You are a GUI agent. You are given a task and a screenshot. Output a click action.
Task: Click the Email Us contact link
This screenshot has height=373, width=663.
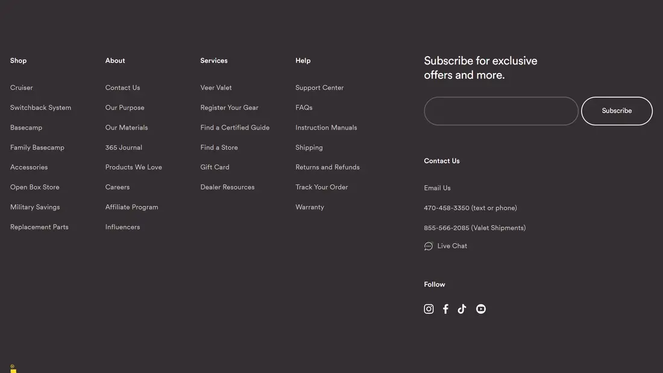point(437,188)
